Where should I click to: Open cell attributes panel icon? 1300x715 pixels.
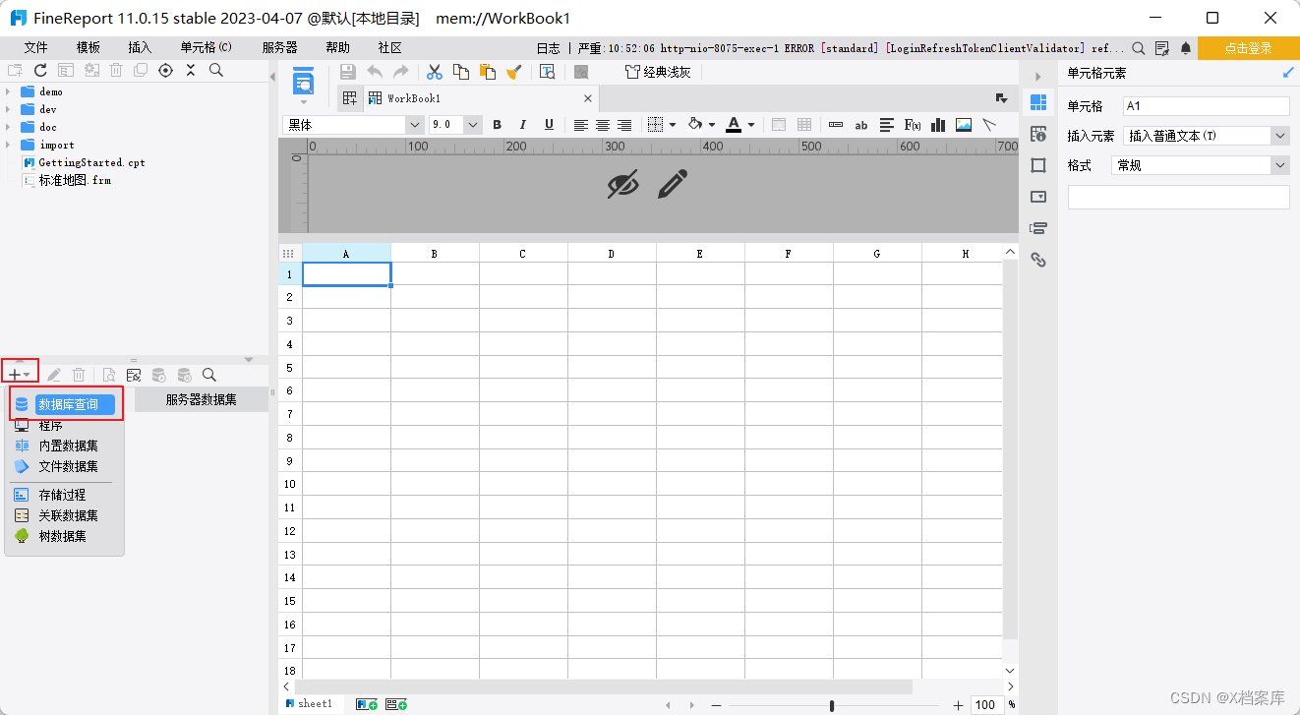point(1038,134)
